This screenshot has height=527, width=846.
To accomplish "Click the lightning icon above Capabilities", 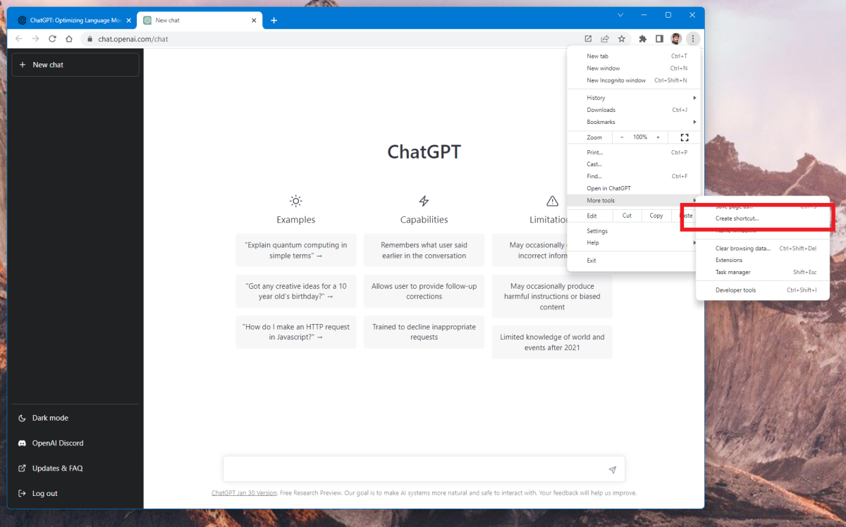I will pyautogui.click(x=424, y=201).
